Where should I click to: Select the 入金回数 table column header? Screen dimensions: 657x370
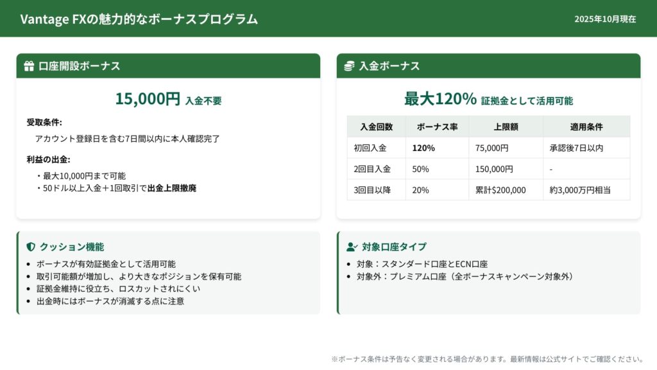376,127
